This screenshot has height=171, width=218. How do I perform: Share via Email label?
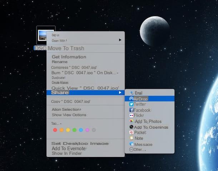(x=138, y=93)
